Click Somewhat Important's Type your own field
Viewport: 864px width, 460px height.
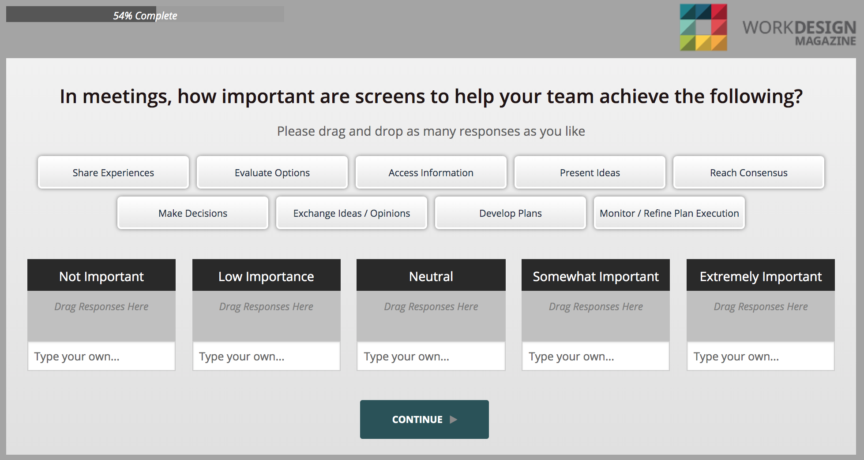point(595,356)
